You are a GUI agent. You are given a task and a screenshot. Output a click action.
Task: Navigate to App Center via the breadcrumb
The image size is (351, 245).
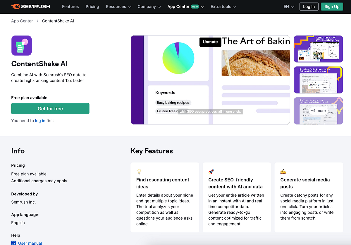(22, 21)
